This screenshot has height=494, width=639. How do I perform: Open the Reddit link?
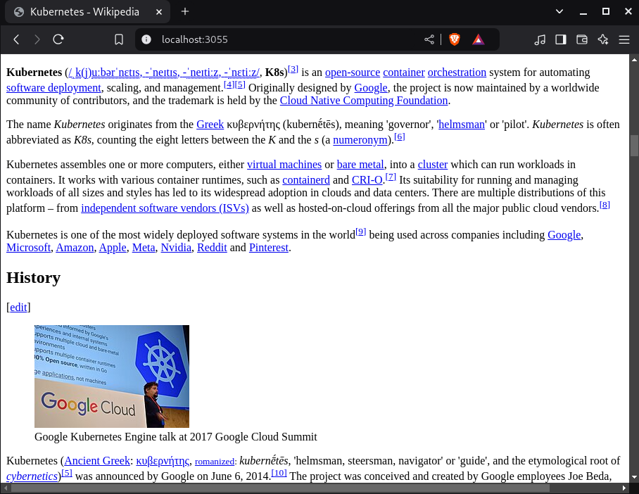click(x=212, y=248)
